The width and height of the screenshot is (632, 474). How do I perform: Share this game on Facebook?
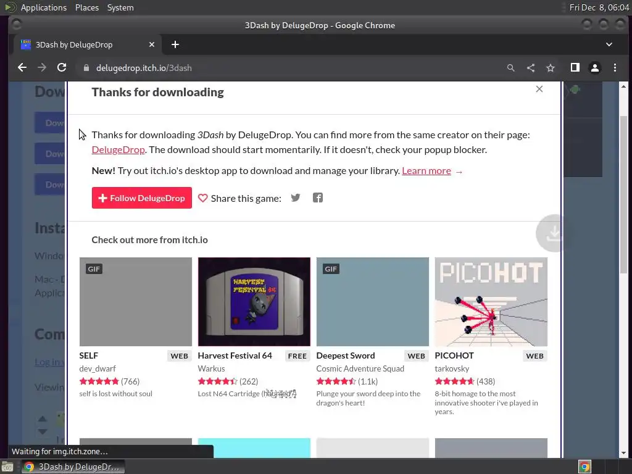tap(318, 198)
